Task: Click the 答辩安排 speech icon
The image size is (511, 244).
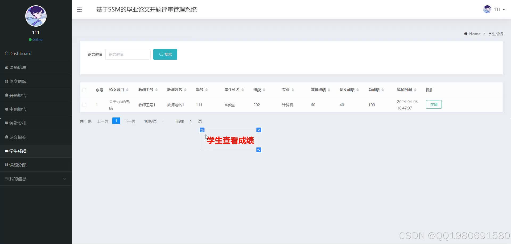Action: coord(7,123)
